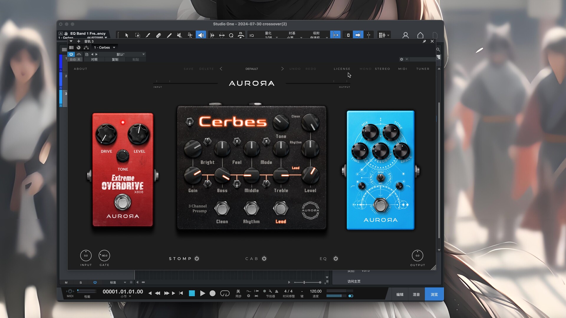Click the ABOUT menu item
The image size is (566, 318).
[x=80, y=69]
